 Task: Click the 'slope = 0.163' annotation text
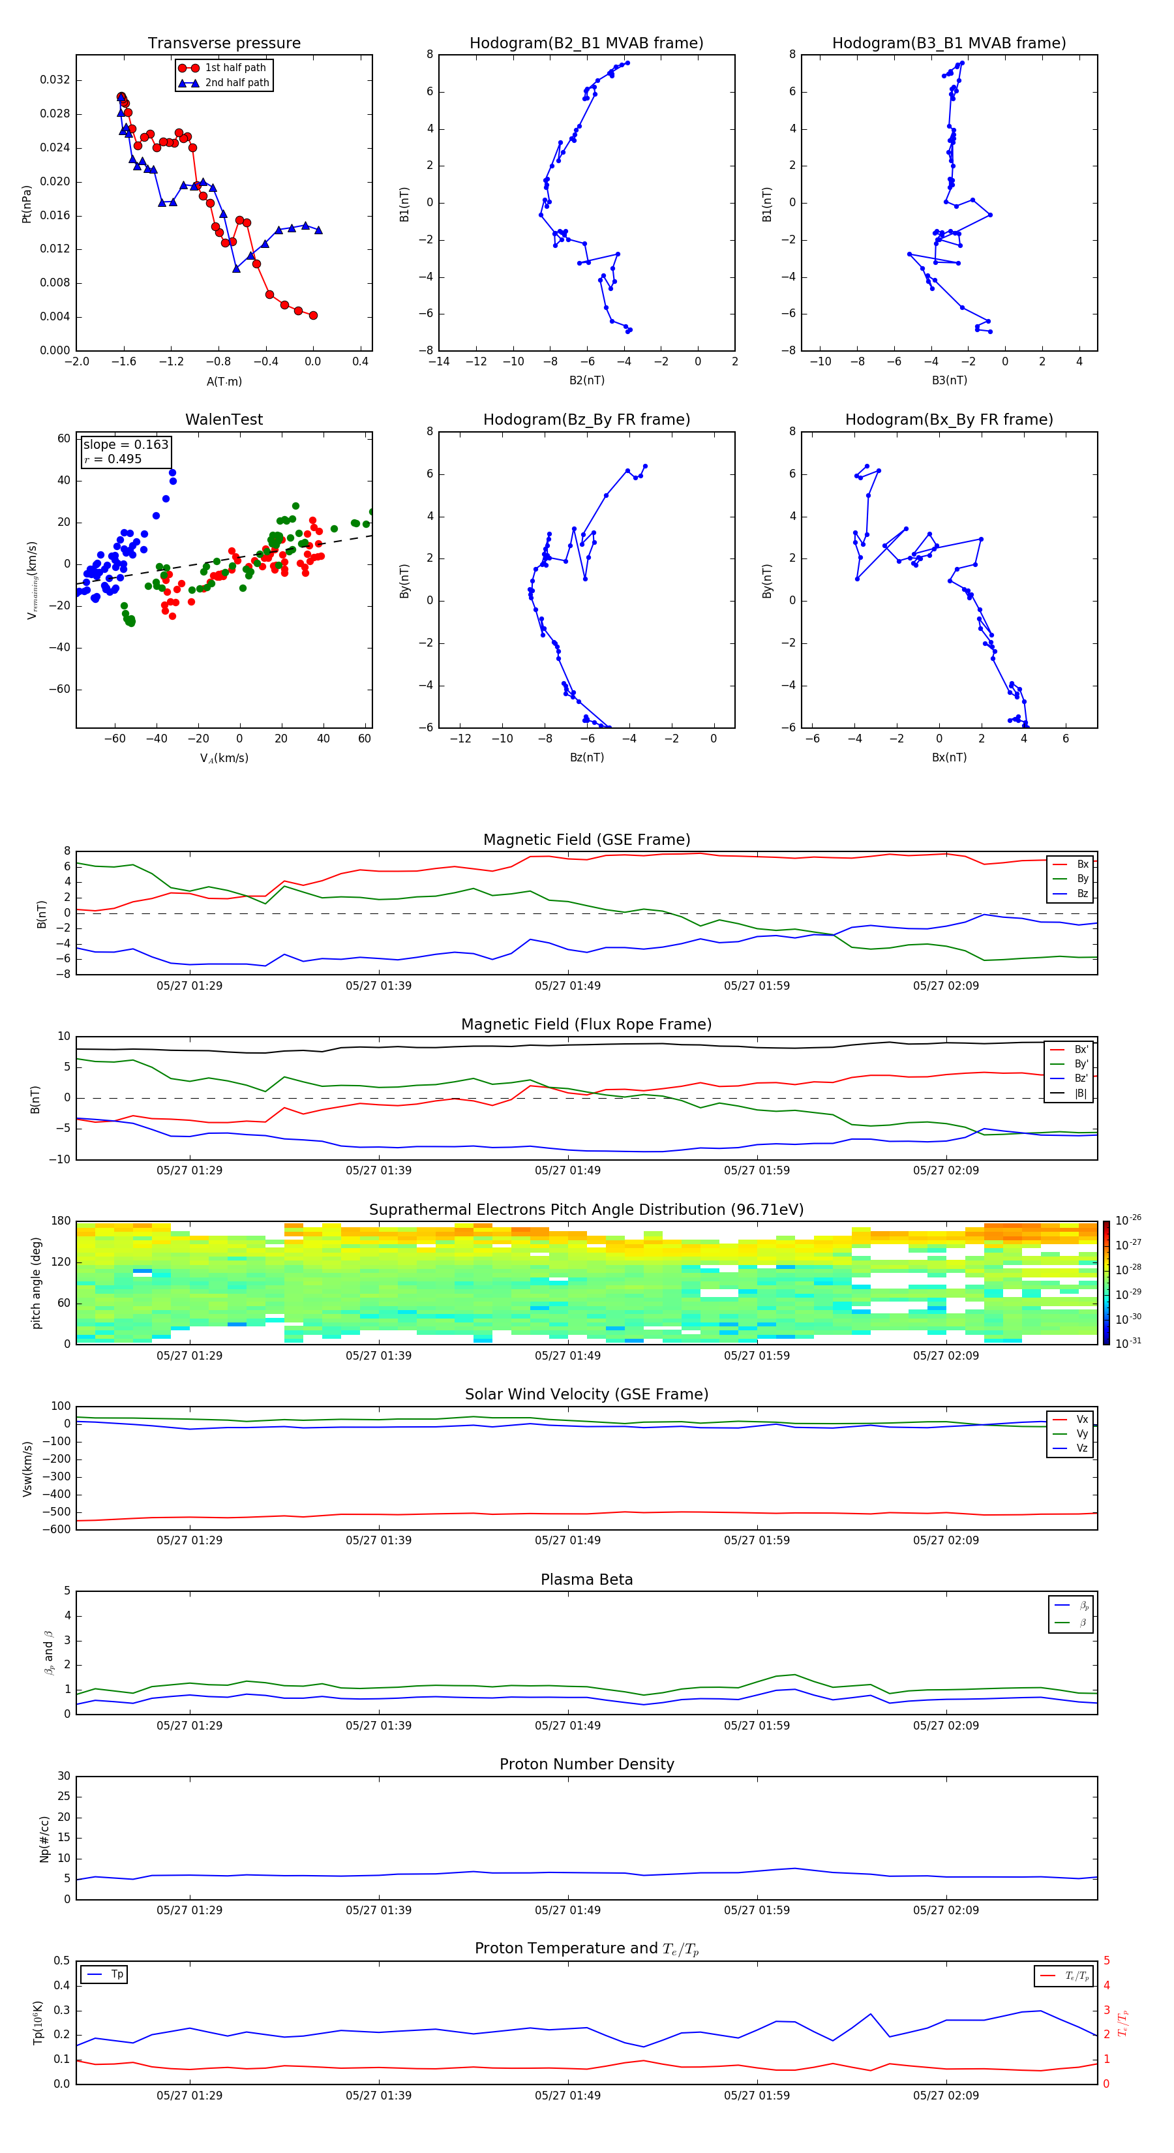pyautogui.click(x=126, y=445)
